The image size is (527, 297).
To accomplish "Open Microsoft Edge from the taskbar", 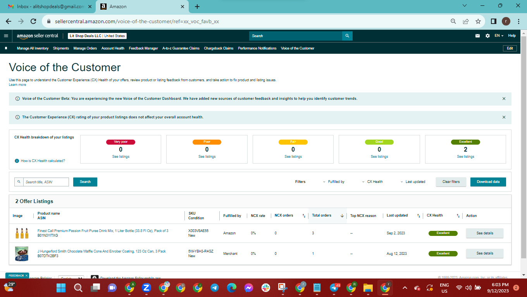I will 232,288.
